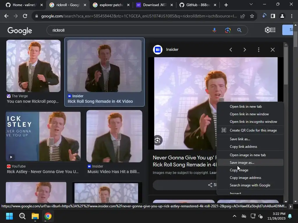Screen dimensions: 298x223
Task: Open taskbar clock showing 3:22 PM
Action: (x=276, y=216)
